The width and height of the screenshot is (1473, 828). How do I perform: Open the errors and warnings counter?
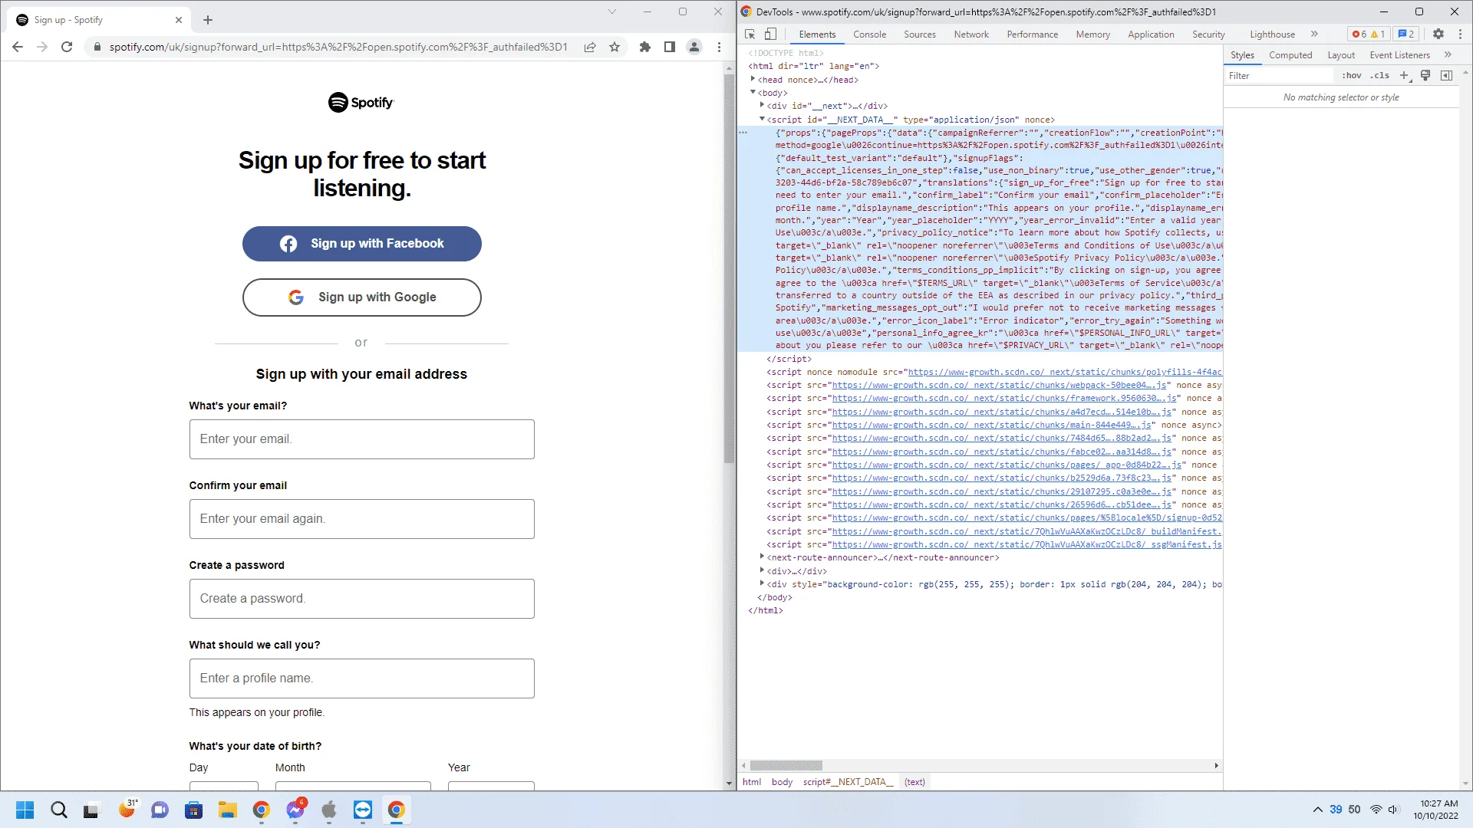click(x=1369, y=34)
